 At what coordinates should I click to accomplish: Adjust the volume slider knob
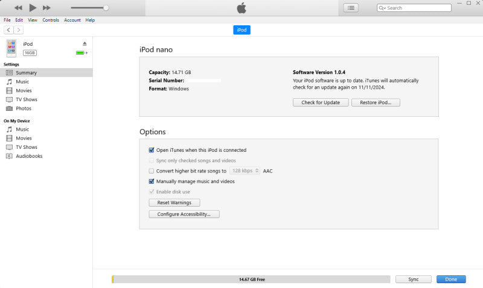pyautogui.click(x=106, y=8)
